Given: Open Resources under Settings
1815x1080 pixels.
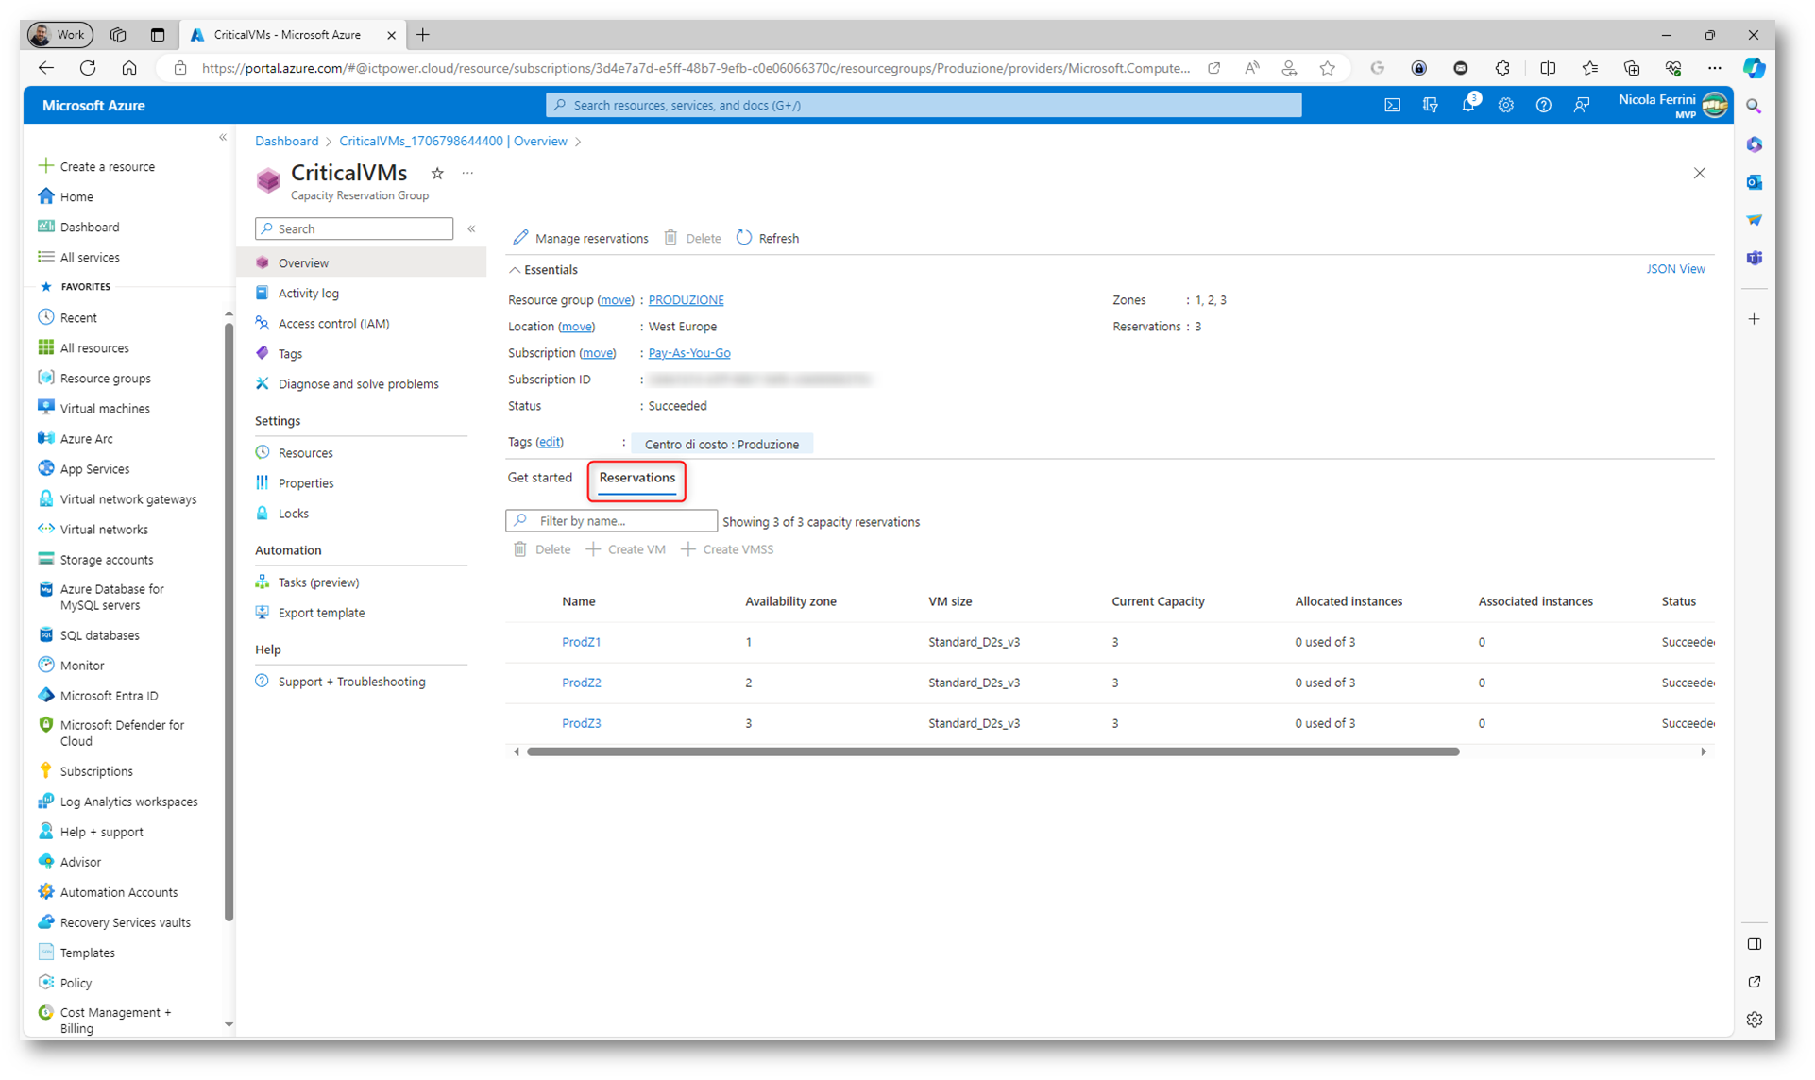Looking at the screenshot, I should pyautogui.click(x=305, y=453).
